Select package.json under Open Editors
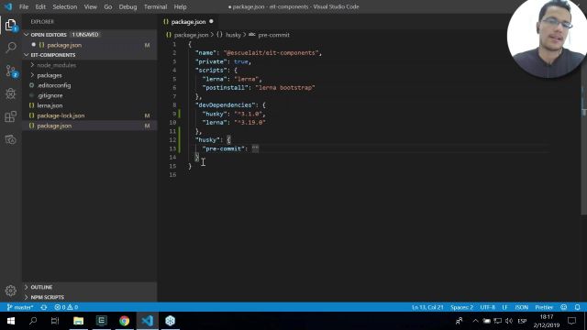587x330 pixels. [x=64, y=45]
